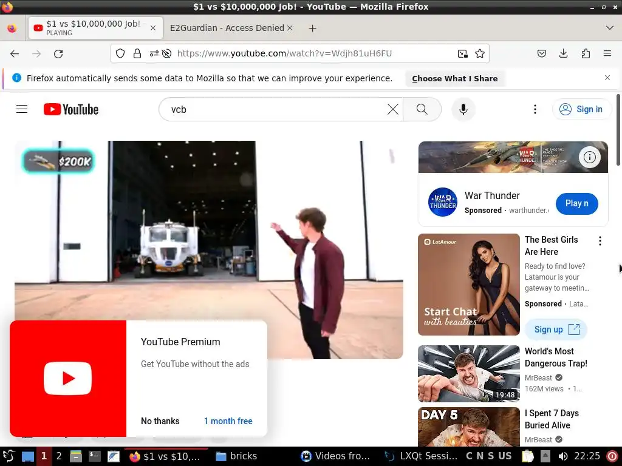Open the tracking protection shield icon

pyautogui.click(x=120, y=53)
